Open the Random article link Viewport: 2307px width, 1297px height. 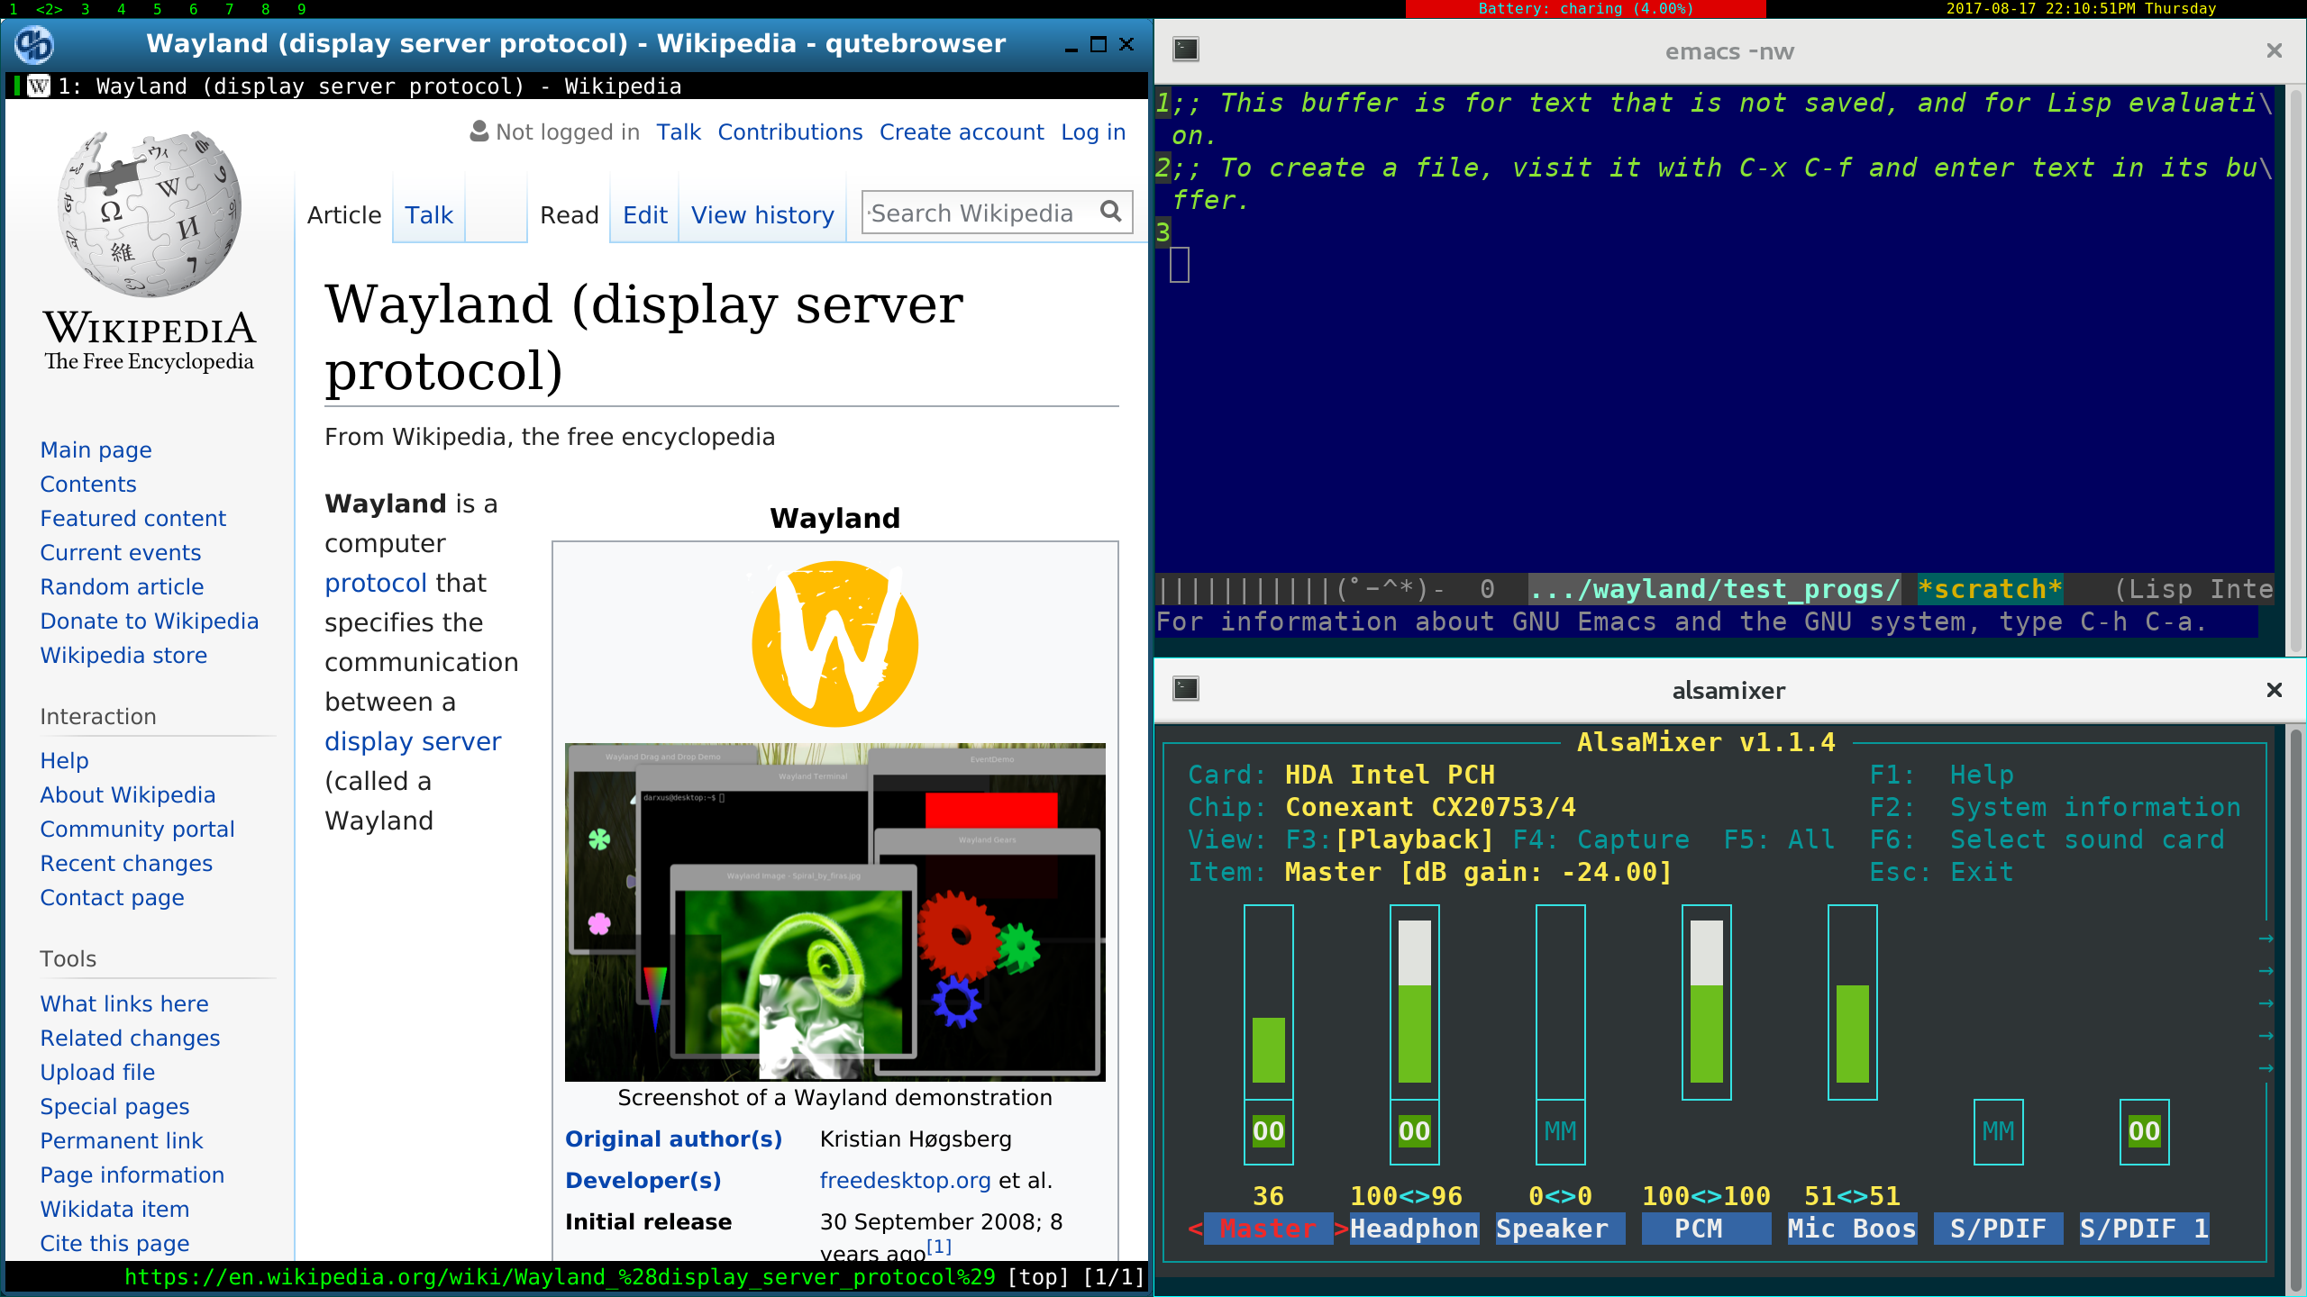pyautogui.click(x=122, y=586)
